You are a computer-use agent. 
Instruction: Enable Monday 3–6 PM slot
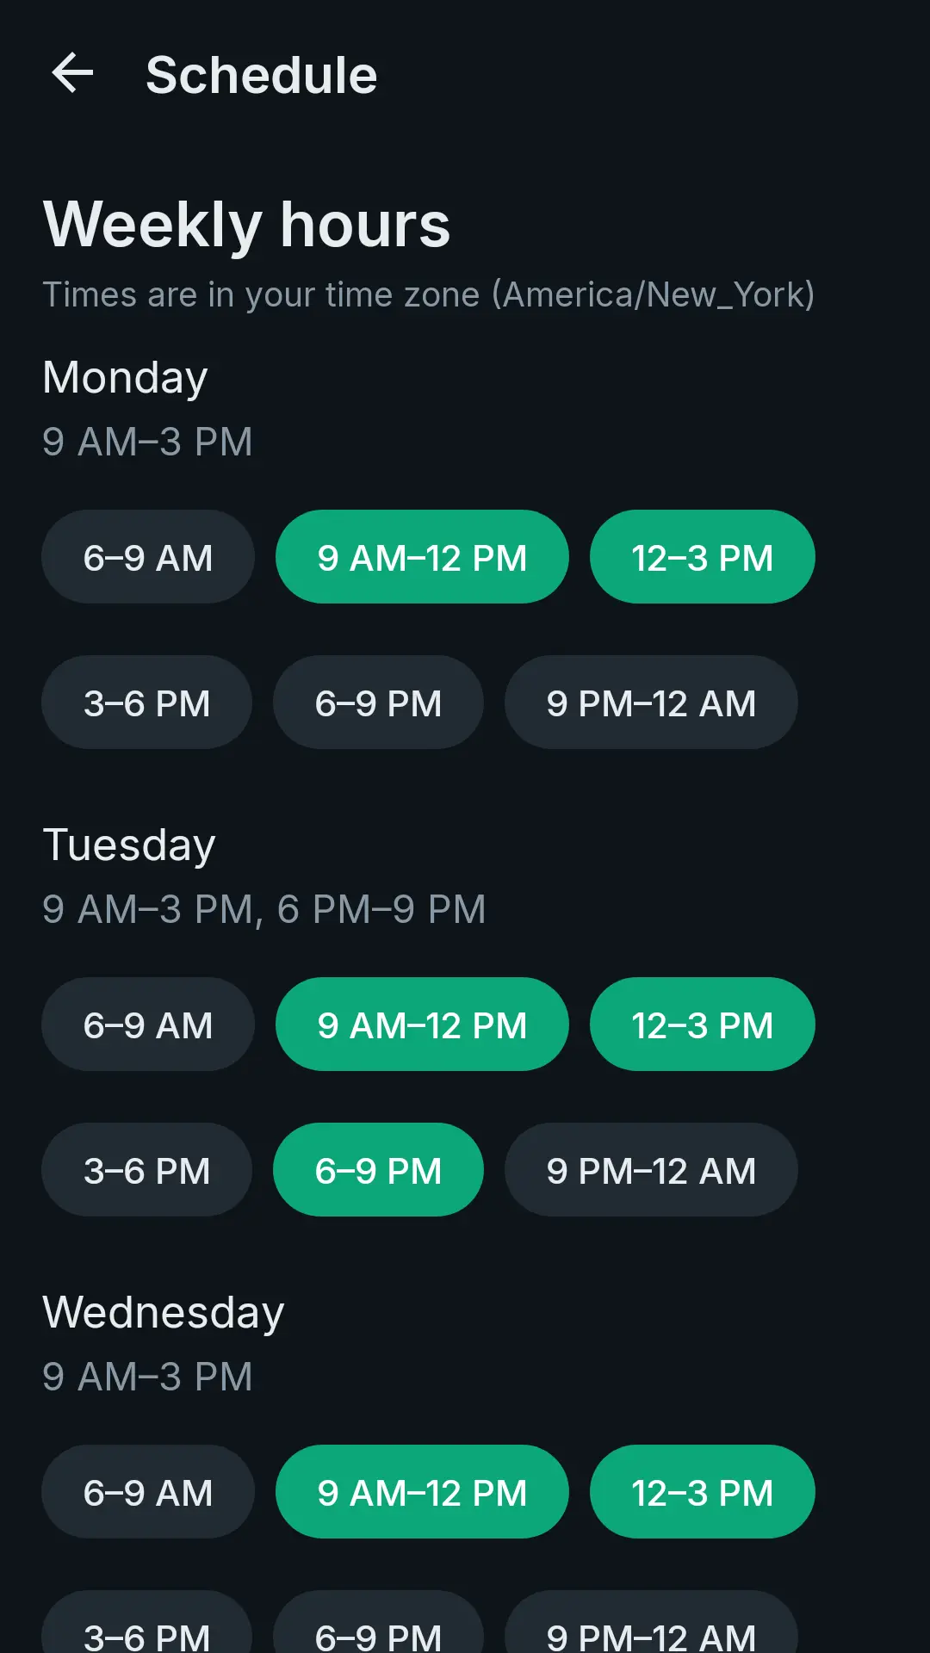click(146, 703)
